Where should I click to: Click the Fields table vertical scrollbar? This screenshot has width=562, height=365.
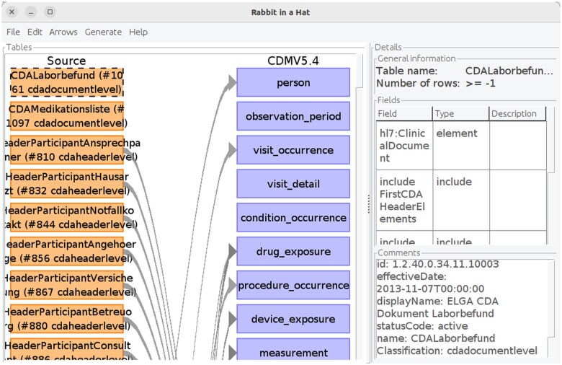tap(551, 175)
